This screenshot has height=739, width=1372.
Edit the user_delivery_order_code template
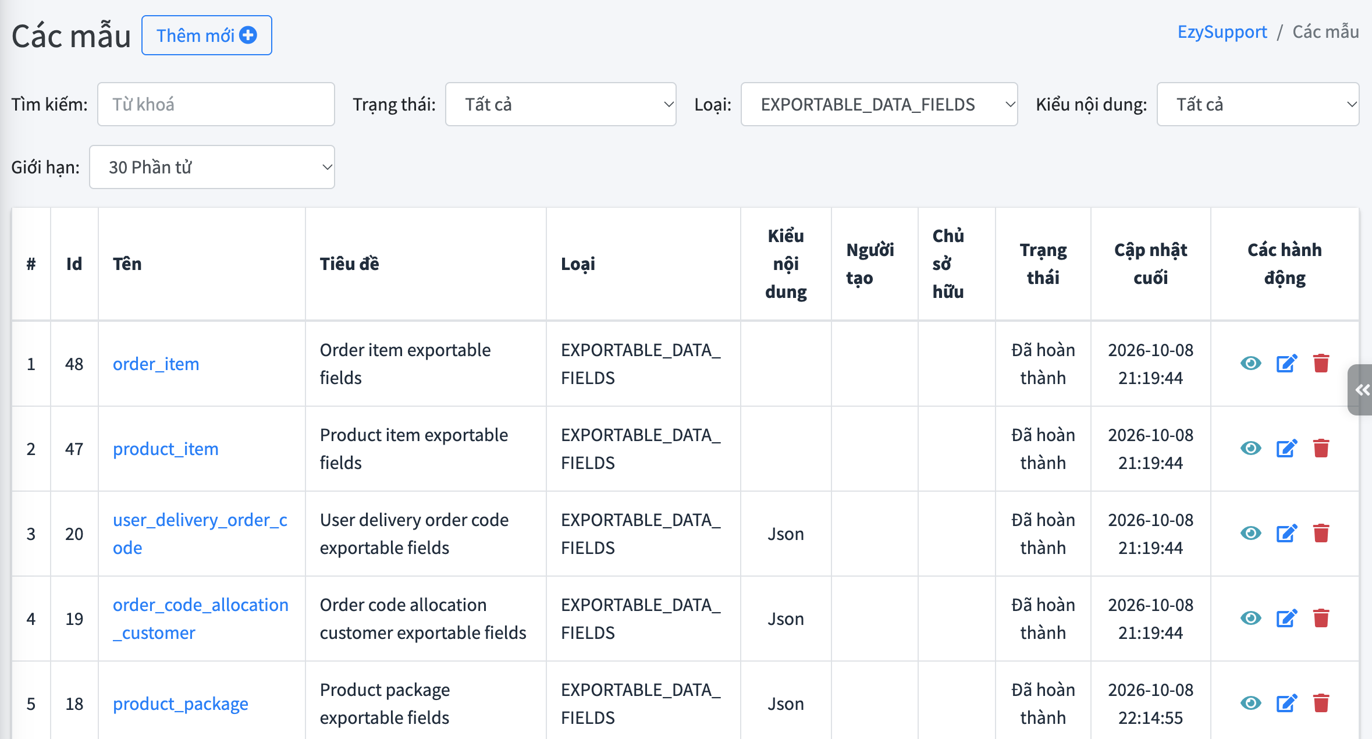pyautogui.click(x=1286, y=534)
